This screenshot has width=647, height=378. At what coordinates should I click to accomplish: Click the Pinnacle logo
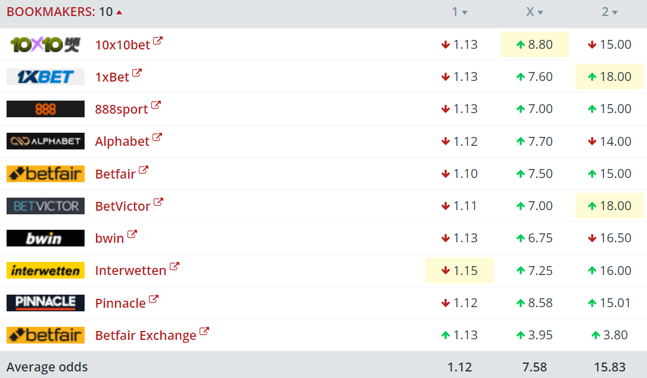45,302
